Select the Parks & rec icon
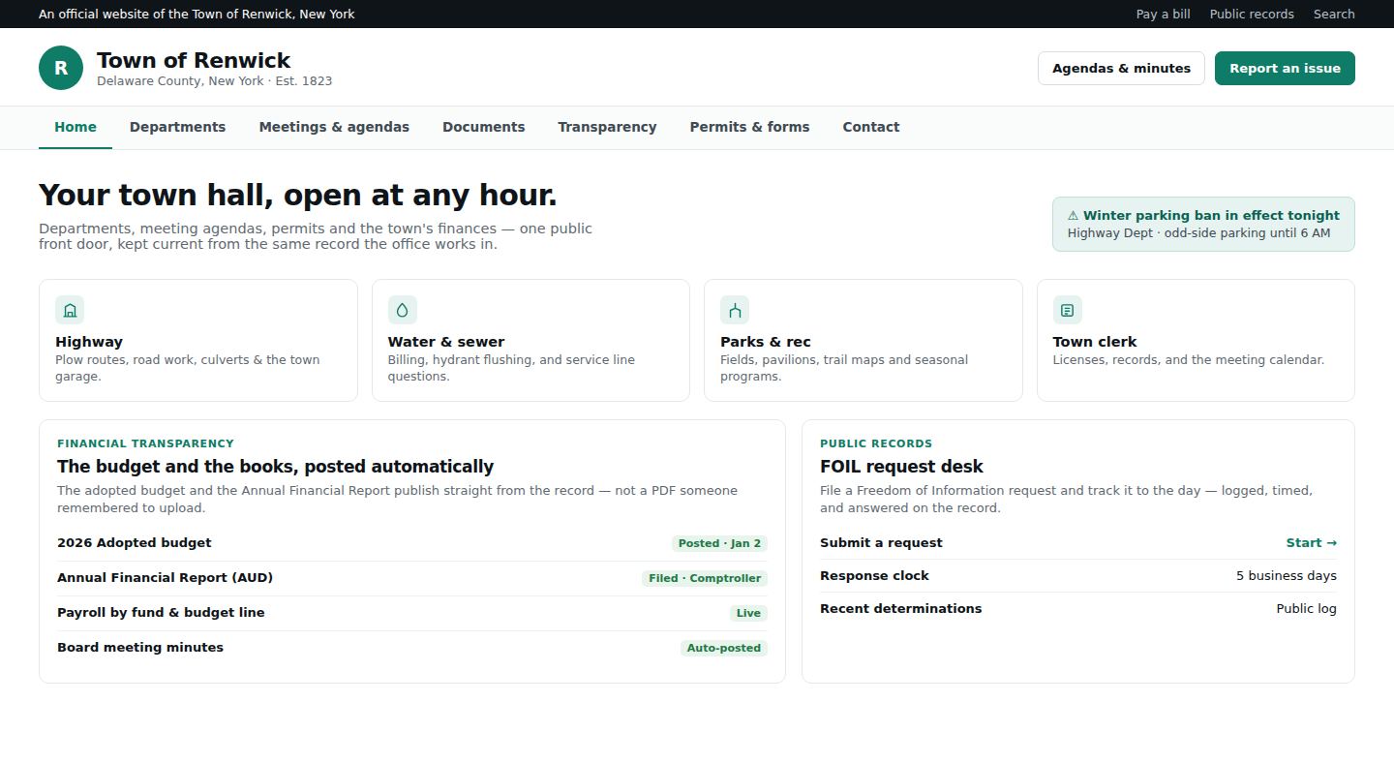The image size is (1394, 763). (735, 310)
